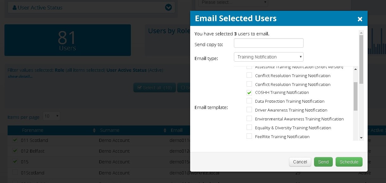The height and width of the screenshot is (183, 386).
Task: Select Equality & Diversity Training Notification
Action: (249, 128)
